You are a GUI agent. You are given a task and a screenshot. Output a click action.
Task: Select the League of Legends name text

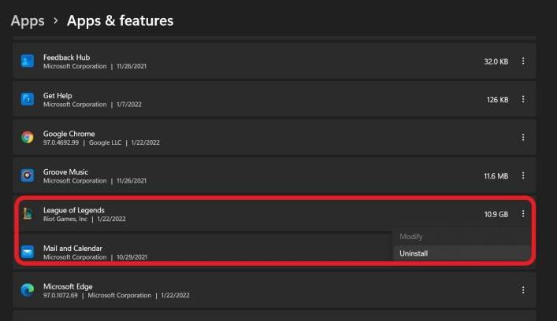coord(74,210)
